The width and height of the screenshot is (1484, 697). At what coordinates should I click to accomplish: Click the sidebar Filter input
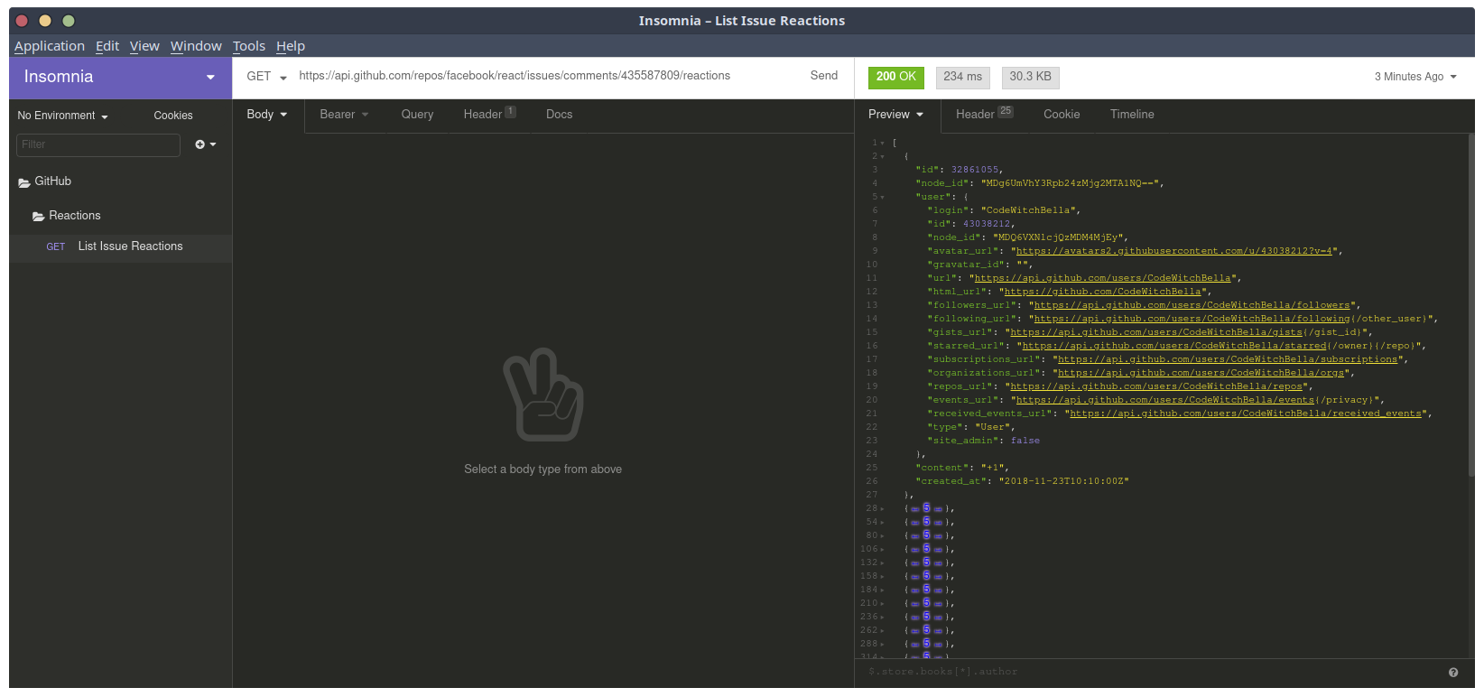pyautogui.click(x=98, y=144)
